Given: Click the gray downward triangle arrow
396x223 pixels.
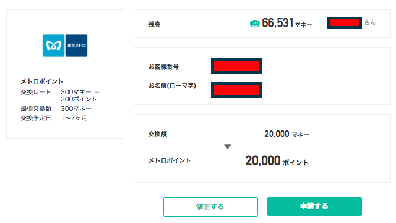Looking at the screenshot, I should pyautogui.click(x=228, y=146).
